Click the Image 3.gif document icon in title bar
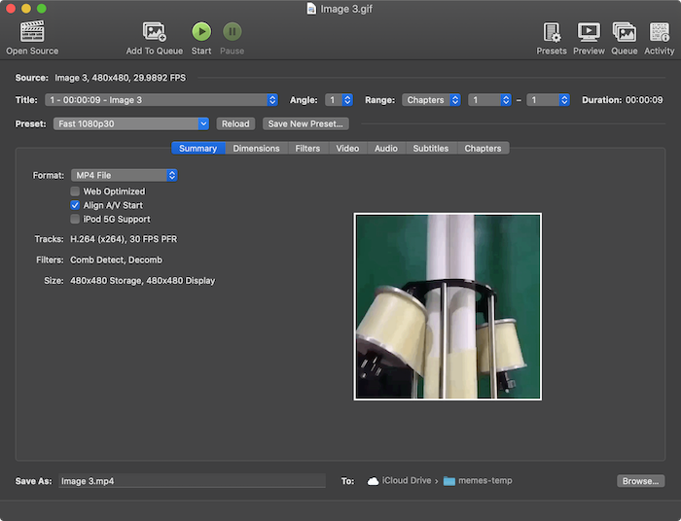The width and height of the screenshot is (681, 521). [x=311, y=9]
